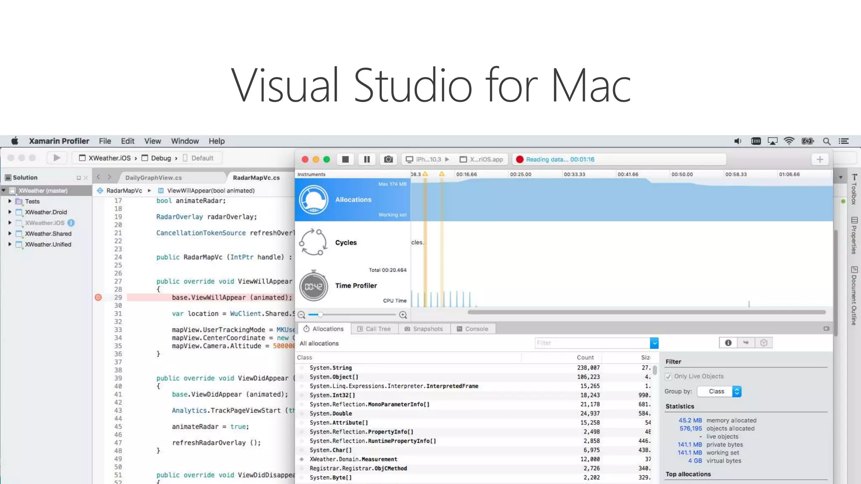This screenshot has height=484, width=861.
Task: Open the View menu
Action: click(153, 141)
